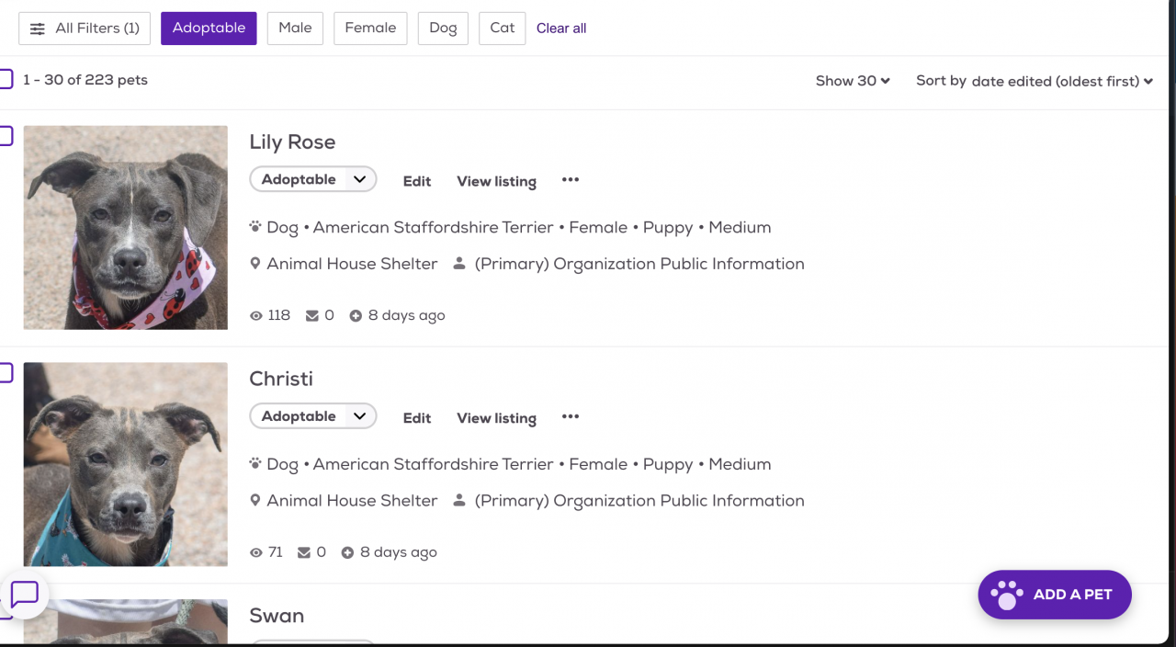Click the location pin icon beside Animal House Shelter for Lily Rose
This screenshot has width=1176, height=647.
[x=255, y=264]
